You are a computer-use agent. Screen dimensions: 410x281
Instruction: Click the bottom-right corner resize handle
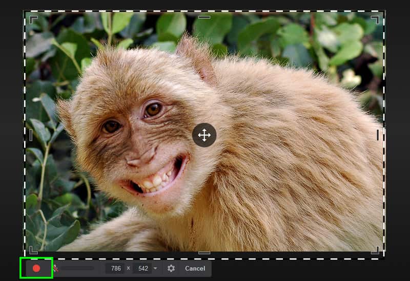pos(375,250)
